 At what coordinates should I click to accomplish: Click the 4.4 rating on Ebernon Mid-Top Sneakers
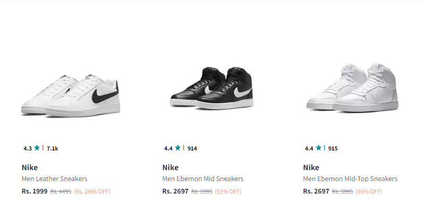click(x=309, y=148)
